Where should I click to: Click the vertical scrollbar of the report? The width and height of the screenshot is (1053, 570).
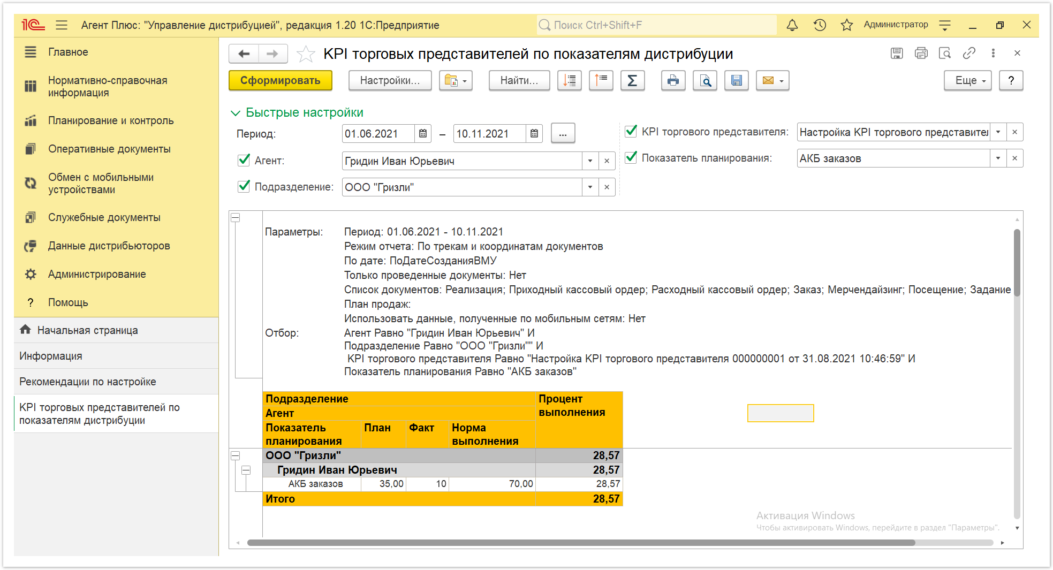coord(1017,262)
